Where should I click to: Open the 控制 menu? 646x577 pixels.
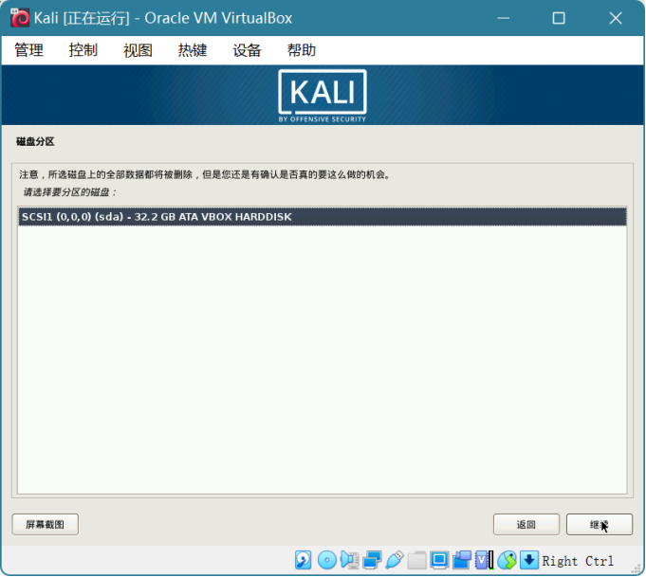point(83,50)
